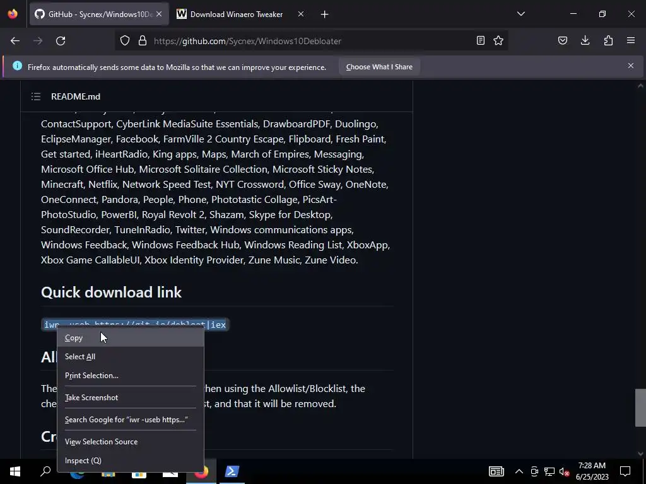The width and height of the screenshot is (646, 484).
Task: Expand the list all tabs chevron
Action: click(x=521, y=14)
